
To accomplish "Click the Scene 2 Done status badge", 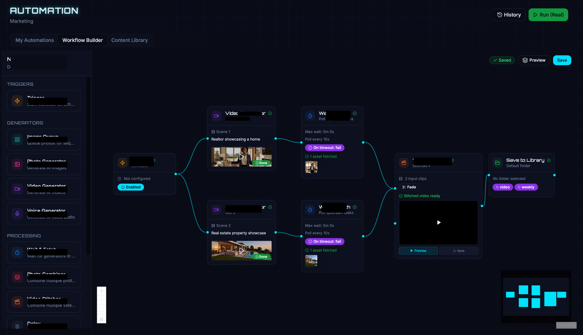I will click(261, 257).
